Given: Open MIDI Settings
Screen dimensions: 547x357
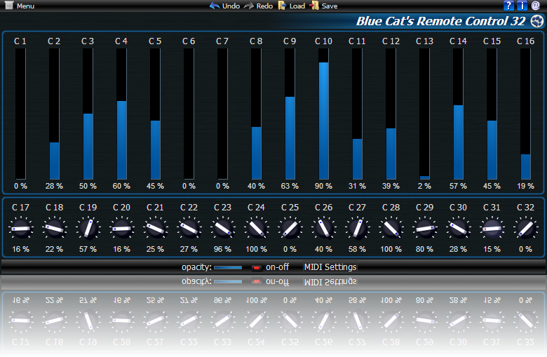Looking at the screenshot, I should point(330,267).
